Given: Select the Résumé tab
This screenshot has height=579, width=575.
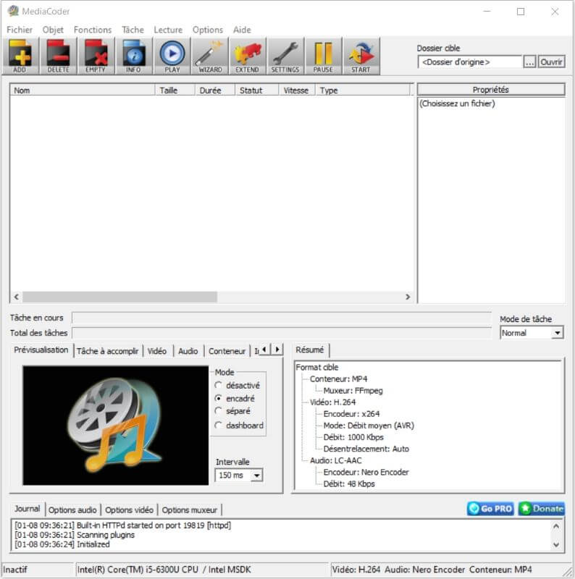Looking at the screenshot, I should [310, 350].
